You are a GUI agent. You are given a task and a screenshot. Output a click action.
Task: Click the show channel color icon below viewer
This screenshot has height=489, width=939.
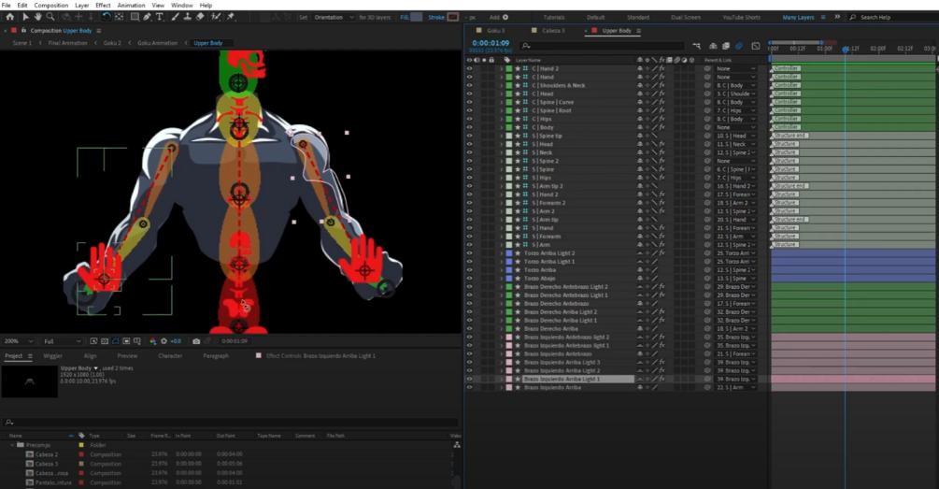[152, 341]
